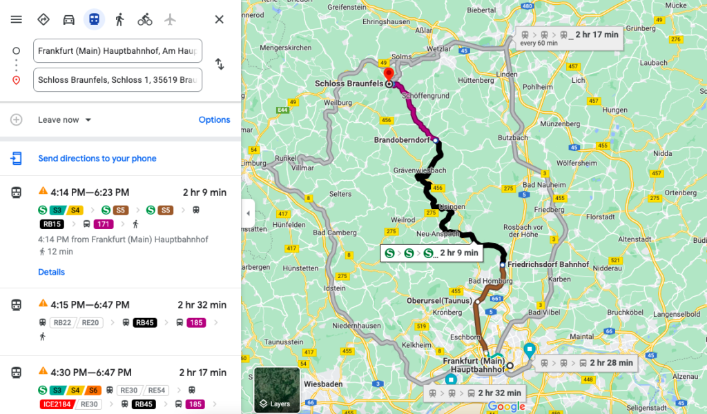Choose the 4:15 PM—6:47 PM transit route

click(120, 322)
